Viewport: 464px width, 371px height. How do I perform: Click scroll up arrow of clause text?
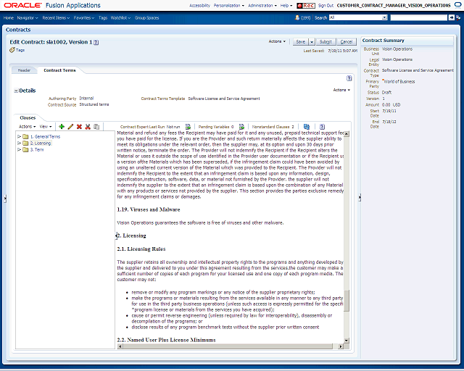coord(347,134)
